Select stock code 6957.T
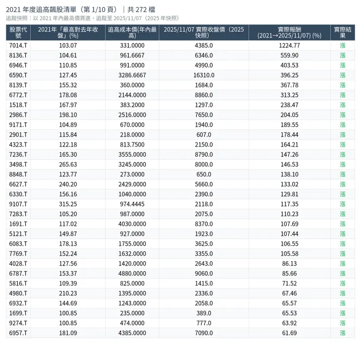 pos(18,333)
